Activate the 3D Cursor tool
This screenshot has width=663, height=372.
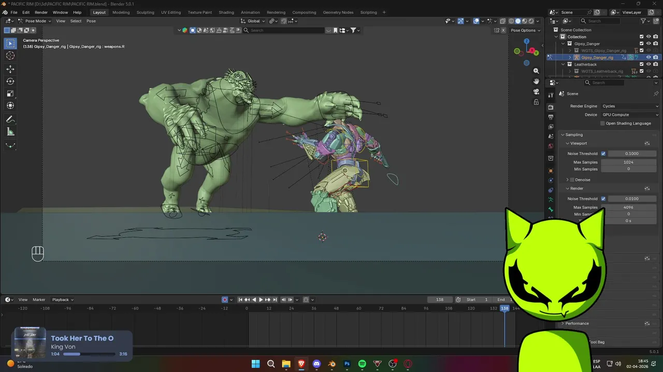[x=10, y=56]
